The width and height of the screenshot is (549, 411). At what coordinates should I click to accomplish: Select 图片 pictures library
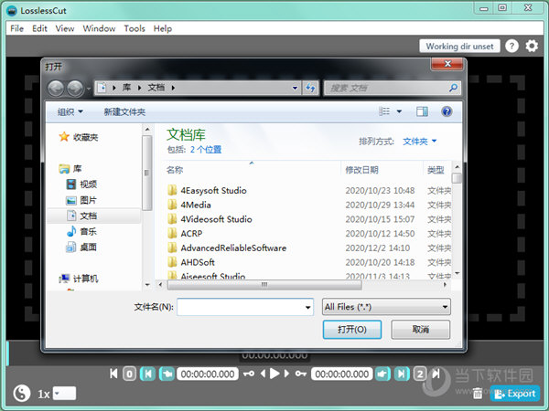[81, 200]
